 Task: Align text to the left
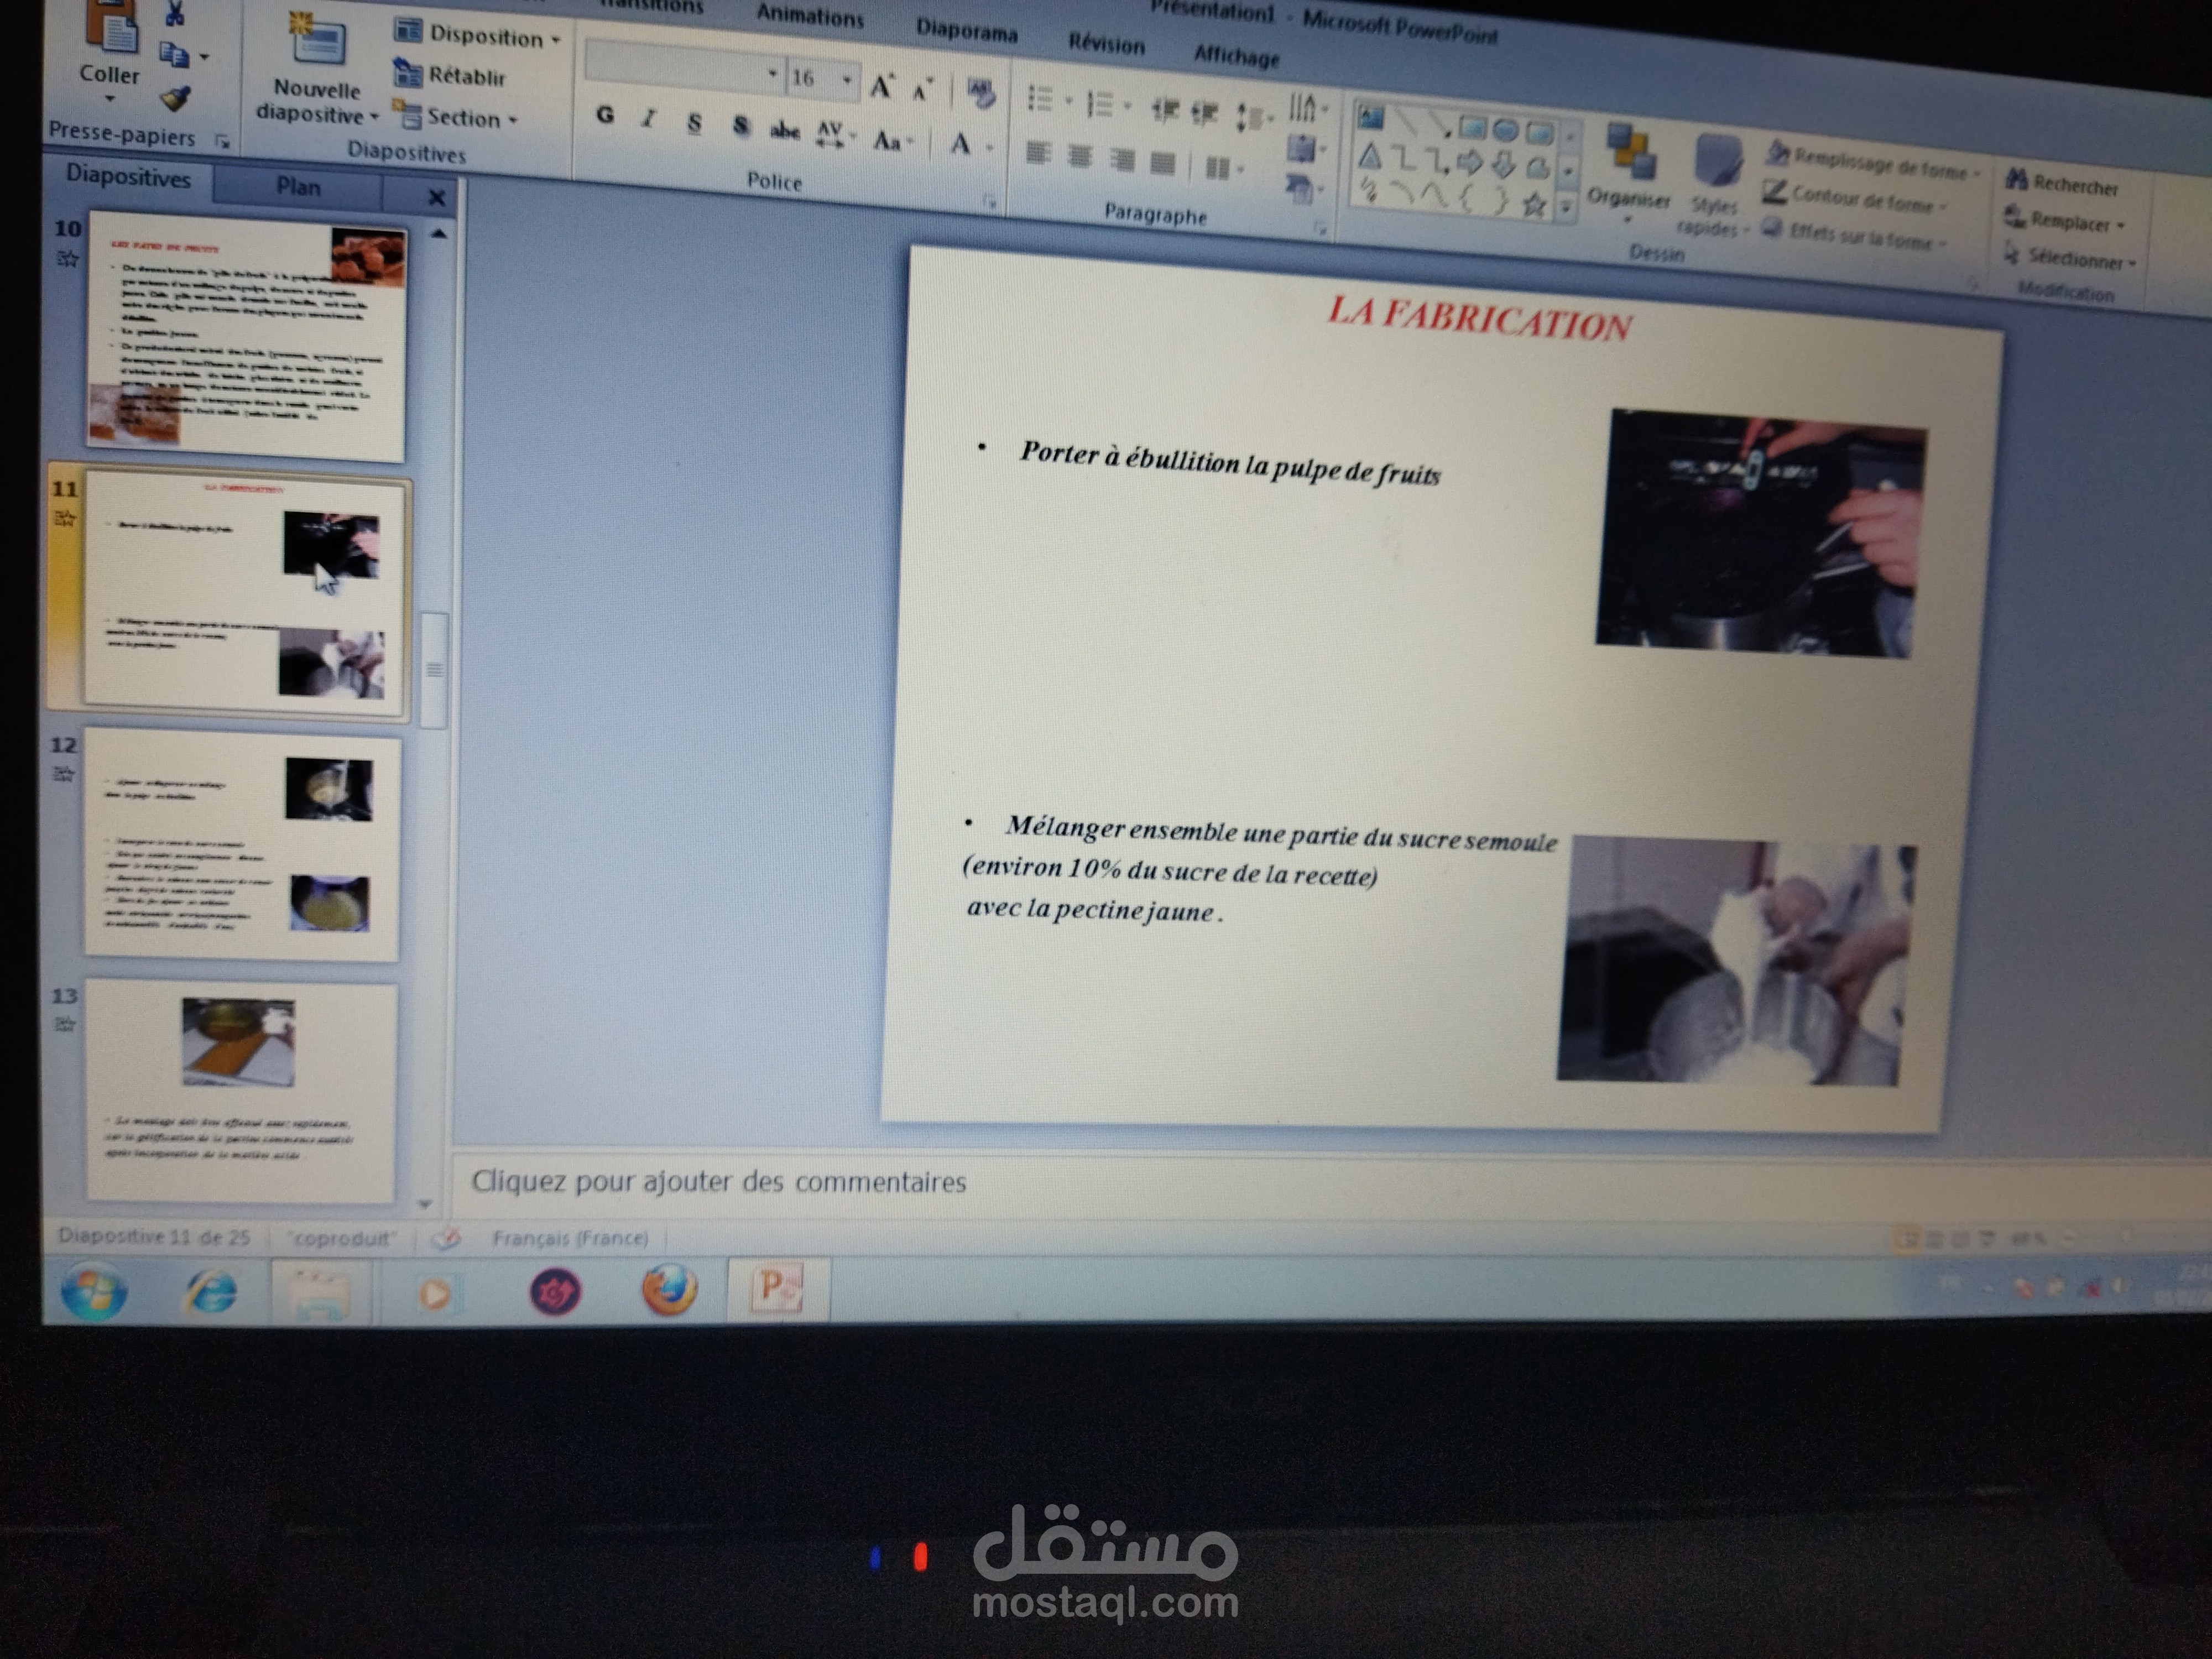pos(1039,154)
